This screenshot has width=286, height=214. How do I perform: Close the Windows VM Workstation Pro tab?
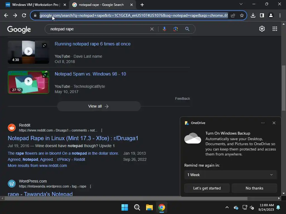[x=65, y=5]
